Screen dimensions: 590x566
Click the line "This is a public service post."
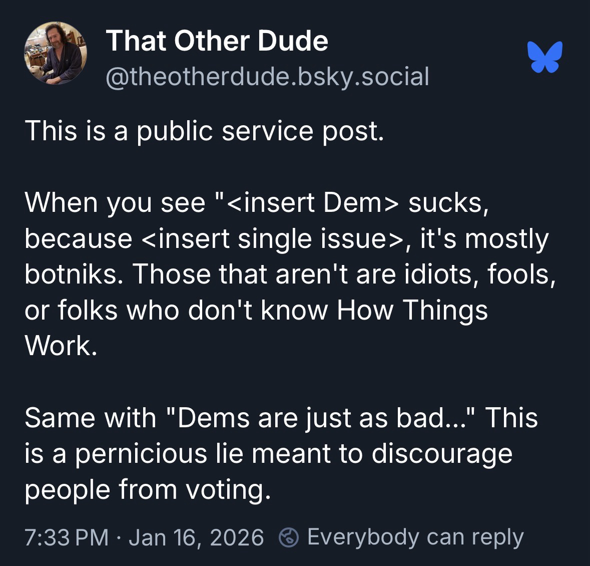point(205,131)
